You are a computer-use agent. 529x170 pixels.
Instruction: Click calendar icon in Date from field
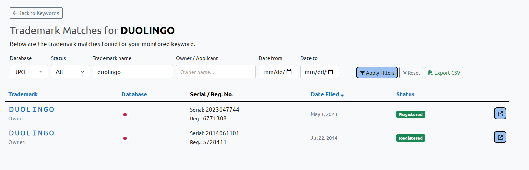(x=289, y=72)
